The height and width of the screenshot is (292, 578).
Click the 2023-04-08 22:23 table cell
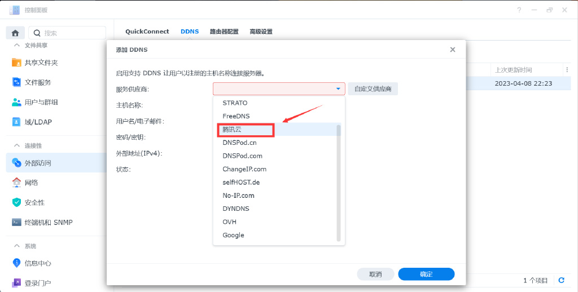tap(523, 83)
